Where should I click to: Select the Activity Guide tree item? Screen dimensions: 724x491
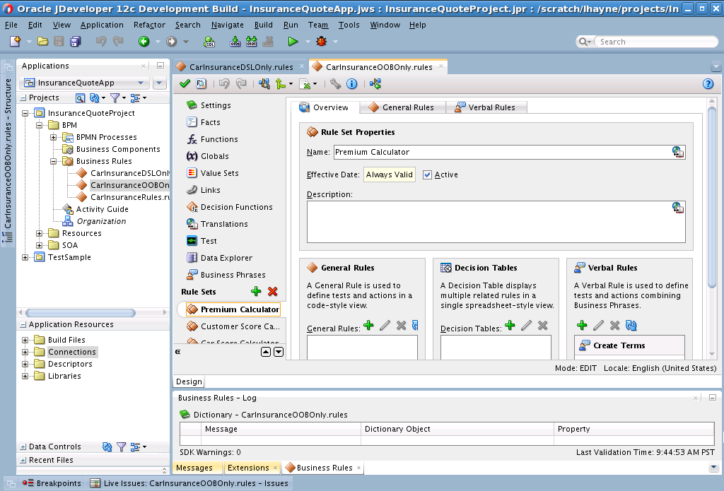[x=102, y=209]
